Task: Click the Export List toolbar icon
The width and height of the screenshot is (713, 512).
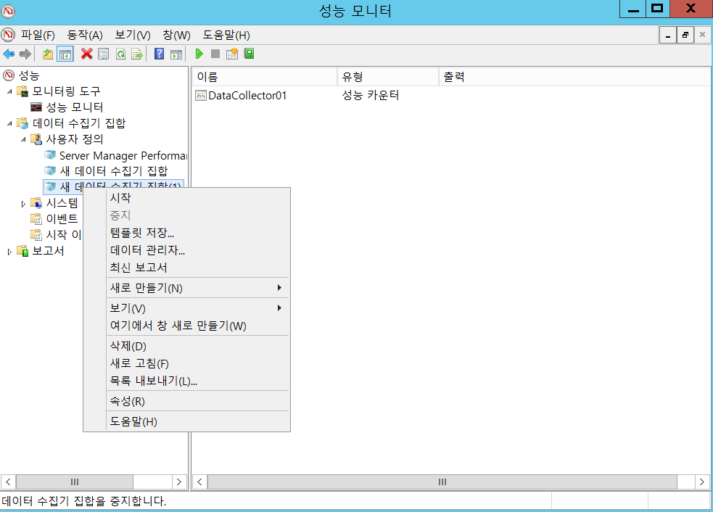Action: tap(137, 54)
